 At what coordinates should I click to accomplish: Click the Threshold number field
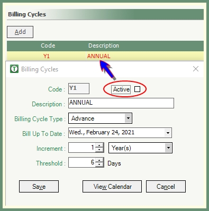82,162
